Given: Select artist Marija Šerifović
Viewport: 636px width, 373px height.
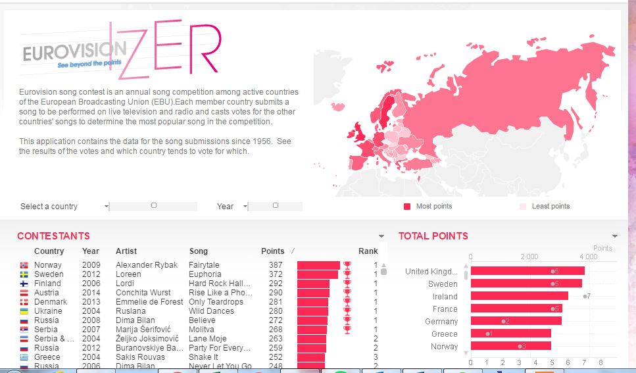Looking at the screenshot, I should (x=143, y=330).
